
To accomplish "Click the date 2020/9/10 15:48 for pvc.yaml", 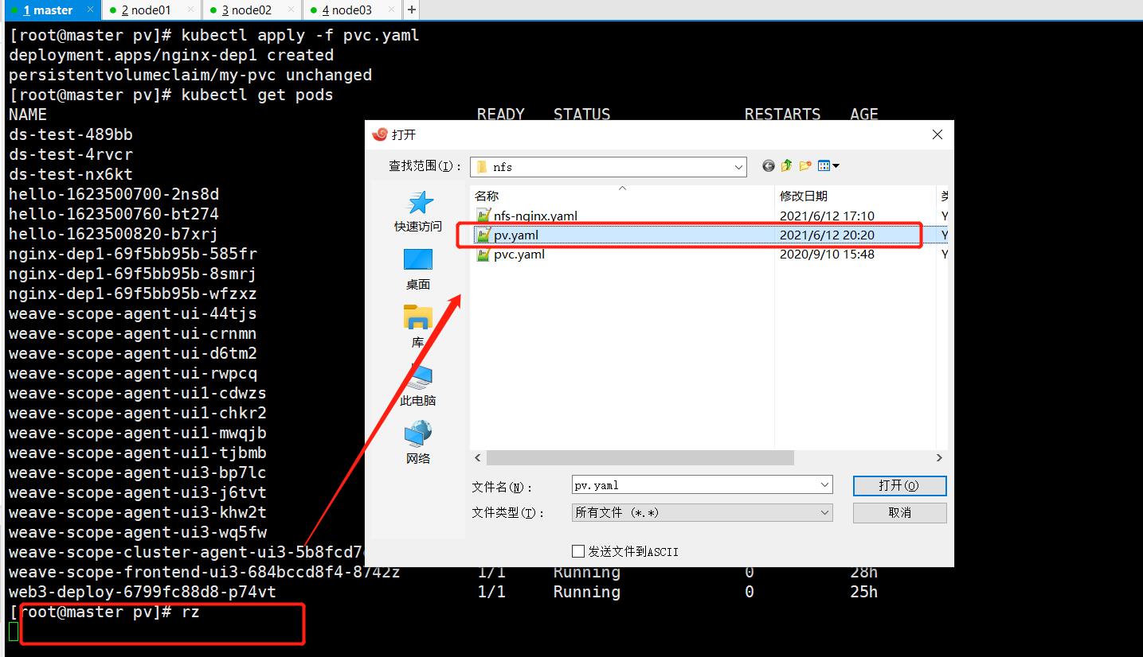I will (x=827, y=255).
